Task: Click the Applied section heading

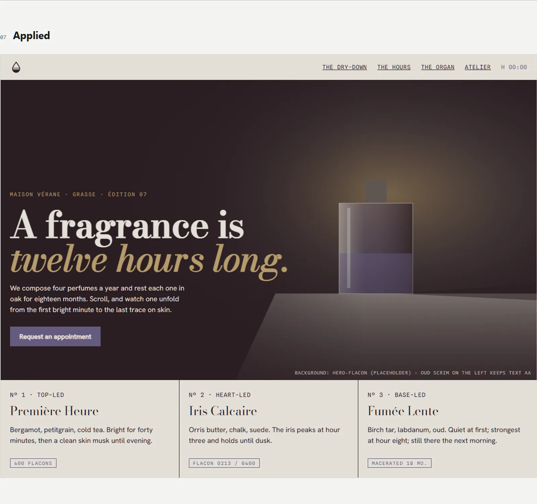Action: (32, 36)
